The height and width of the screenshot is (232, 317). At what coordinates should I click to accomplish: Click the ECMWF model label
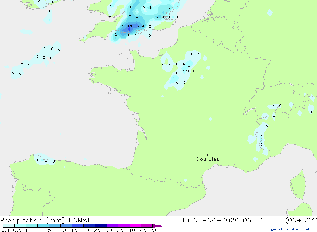(80, 220)
